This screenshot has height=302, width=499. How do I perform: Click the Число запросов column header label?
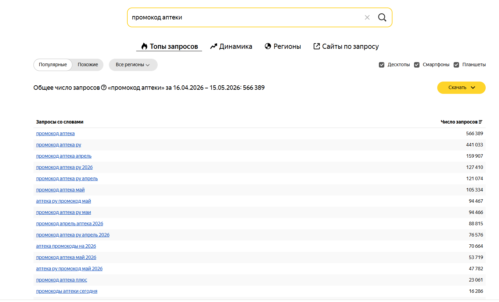(x=459, y=122)
